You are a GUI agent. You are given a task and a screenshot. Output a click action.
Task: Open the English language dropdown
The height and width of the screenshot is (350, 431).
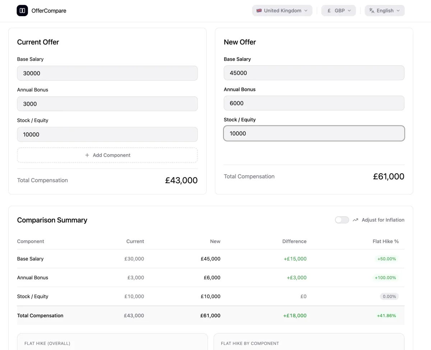[385, 11]
